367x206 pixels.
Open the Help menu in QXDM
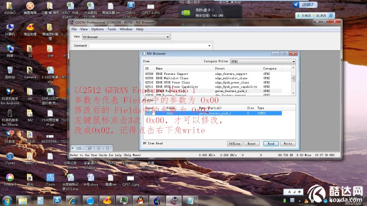140,29
